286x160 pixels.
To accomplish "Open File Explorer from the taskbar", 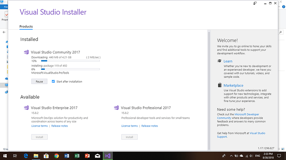I will pyautogui.click(x=36, y=156).
